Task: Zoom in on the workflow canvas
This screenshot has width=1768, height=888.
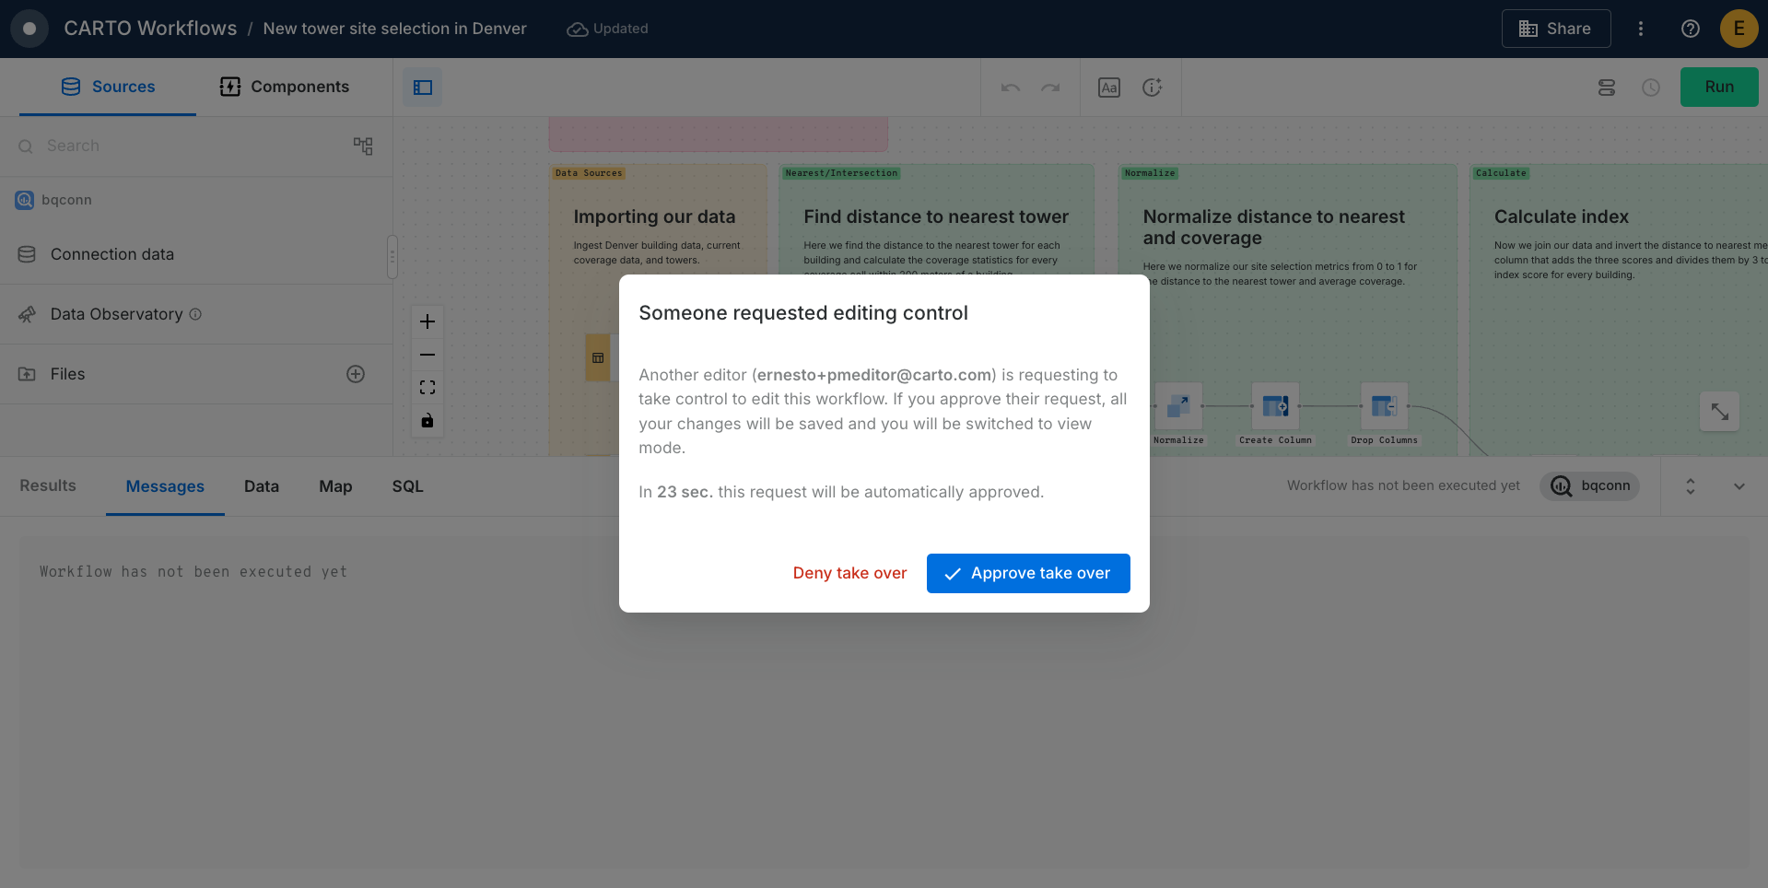Action: point(427,321)
